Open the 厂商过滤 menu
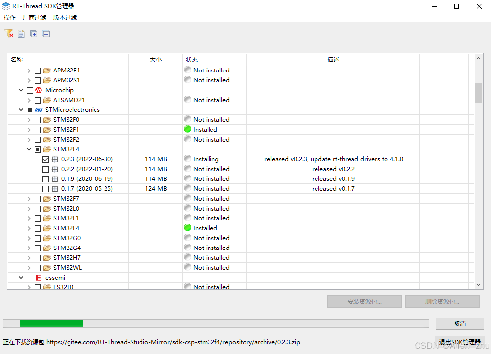This screenshot has width=491, height=354. [x=35, y=18]
